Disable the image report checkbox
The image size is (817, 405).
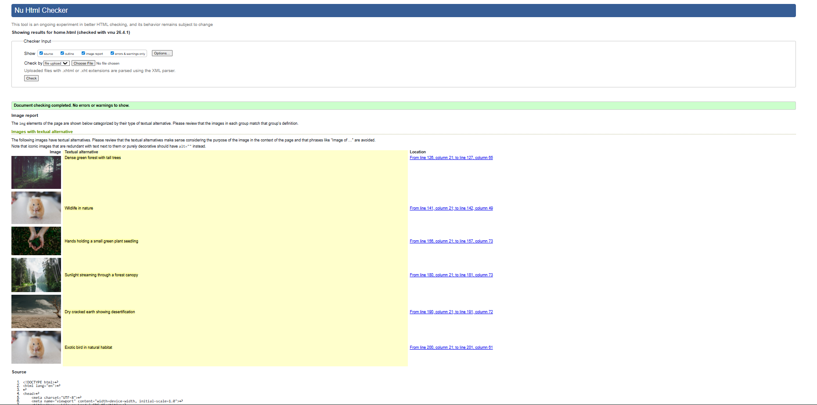[x=83, y=53]
